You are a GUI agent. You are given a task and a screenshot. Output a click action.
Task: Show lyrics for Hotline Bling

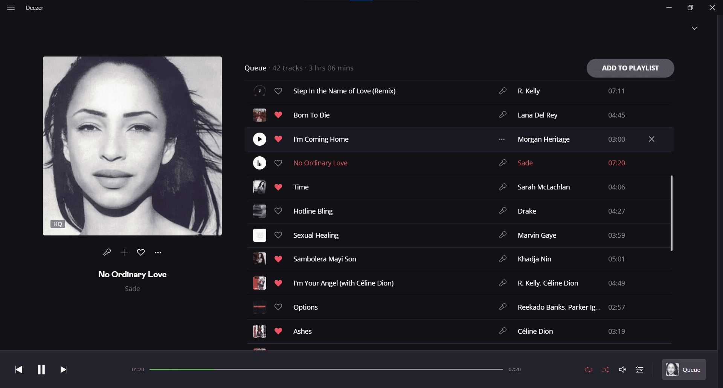pos(503,211)
